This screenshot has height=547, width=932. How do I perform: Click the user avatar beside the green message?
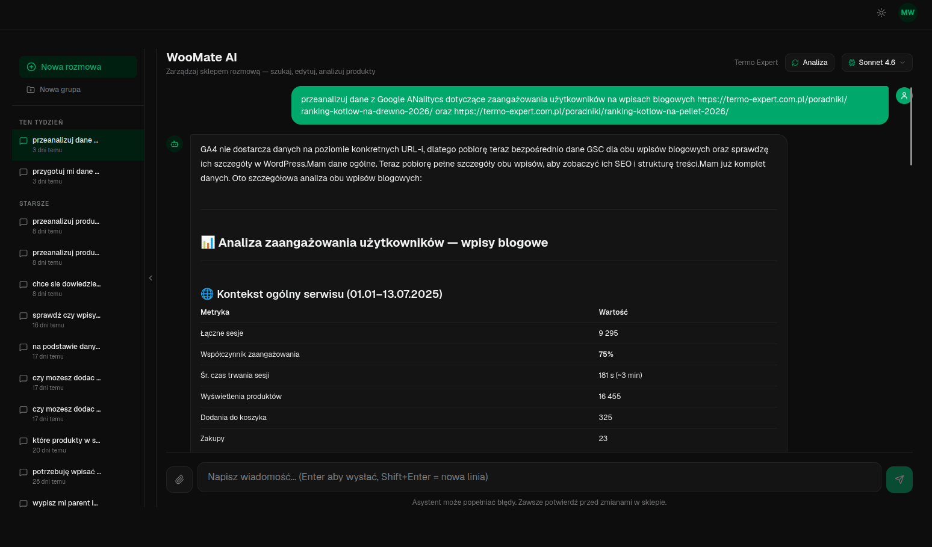click(904, 96)
